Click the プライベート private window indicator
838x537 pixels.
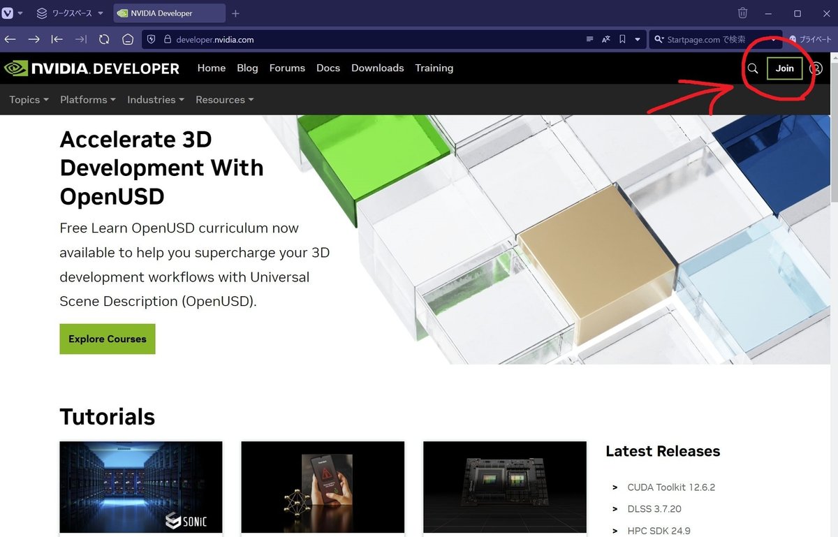(810, 40)
